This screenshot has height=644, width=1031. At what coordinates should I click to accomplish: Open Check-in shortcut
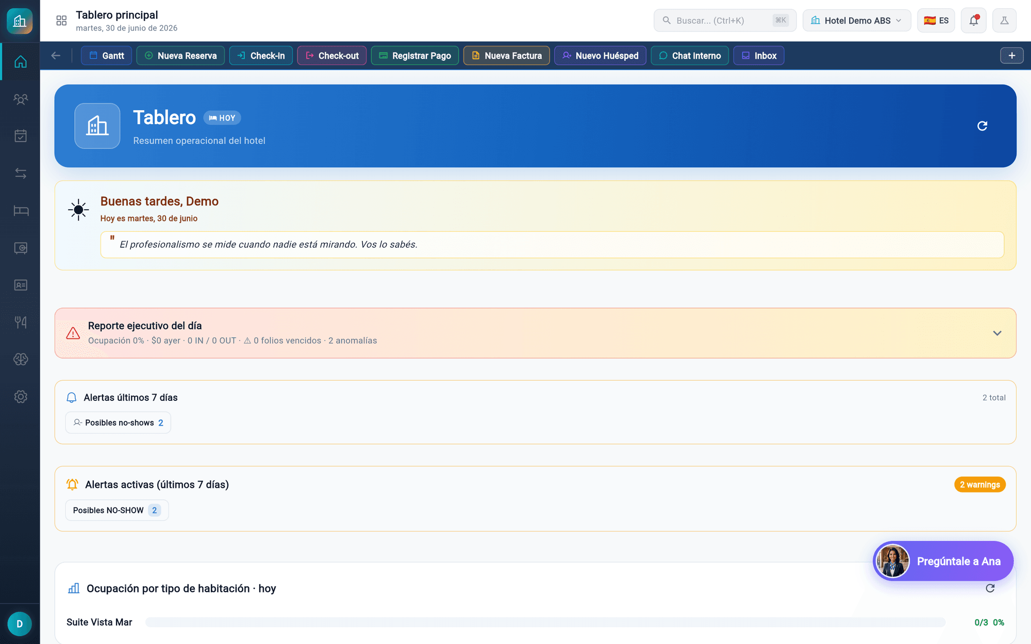261,56
